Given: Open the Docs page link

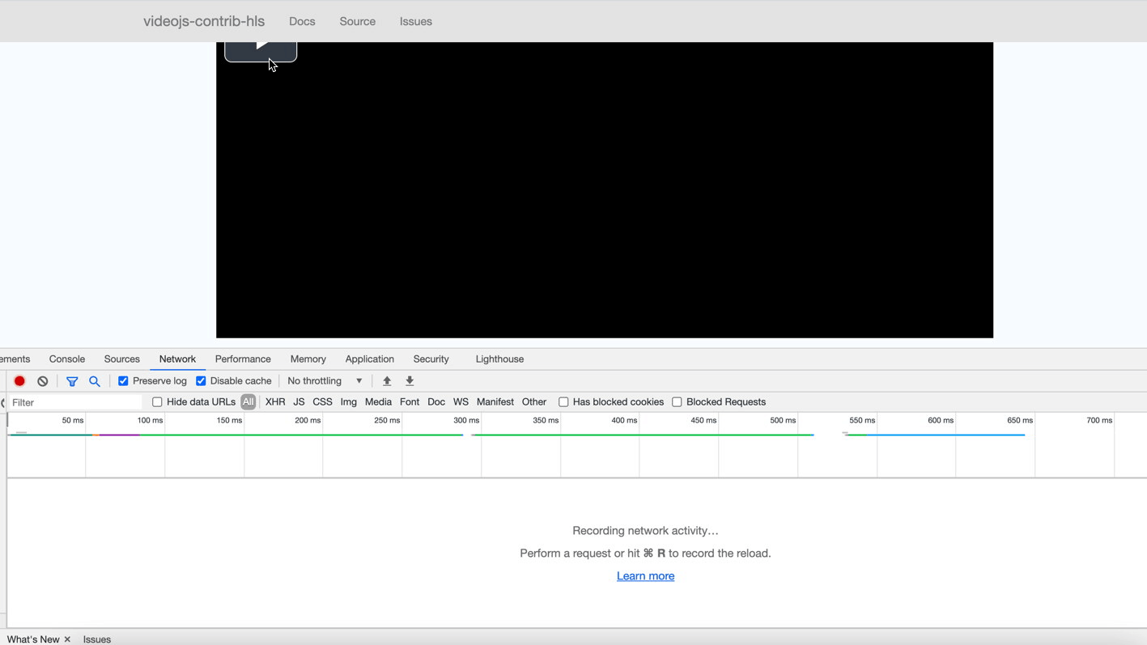Looking at the screenshot, I should 302,22.
